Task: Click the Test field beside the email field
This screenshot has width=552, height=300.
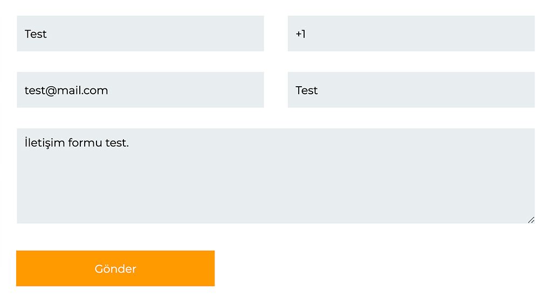Action: (x=411, y=90)
